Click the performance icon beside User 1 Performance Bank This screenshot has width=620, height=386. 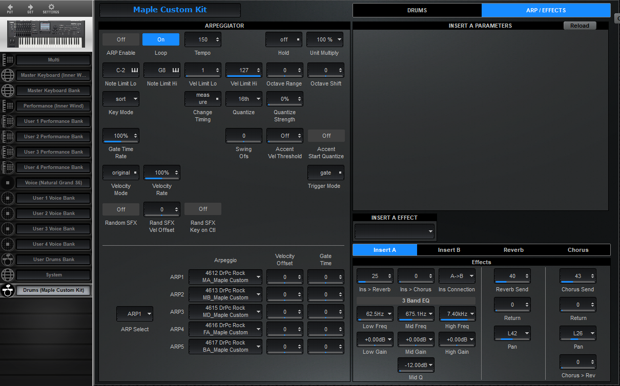[x=8, y=121]
